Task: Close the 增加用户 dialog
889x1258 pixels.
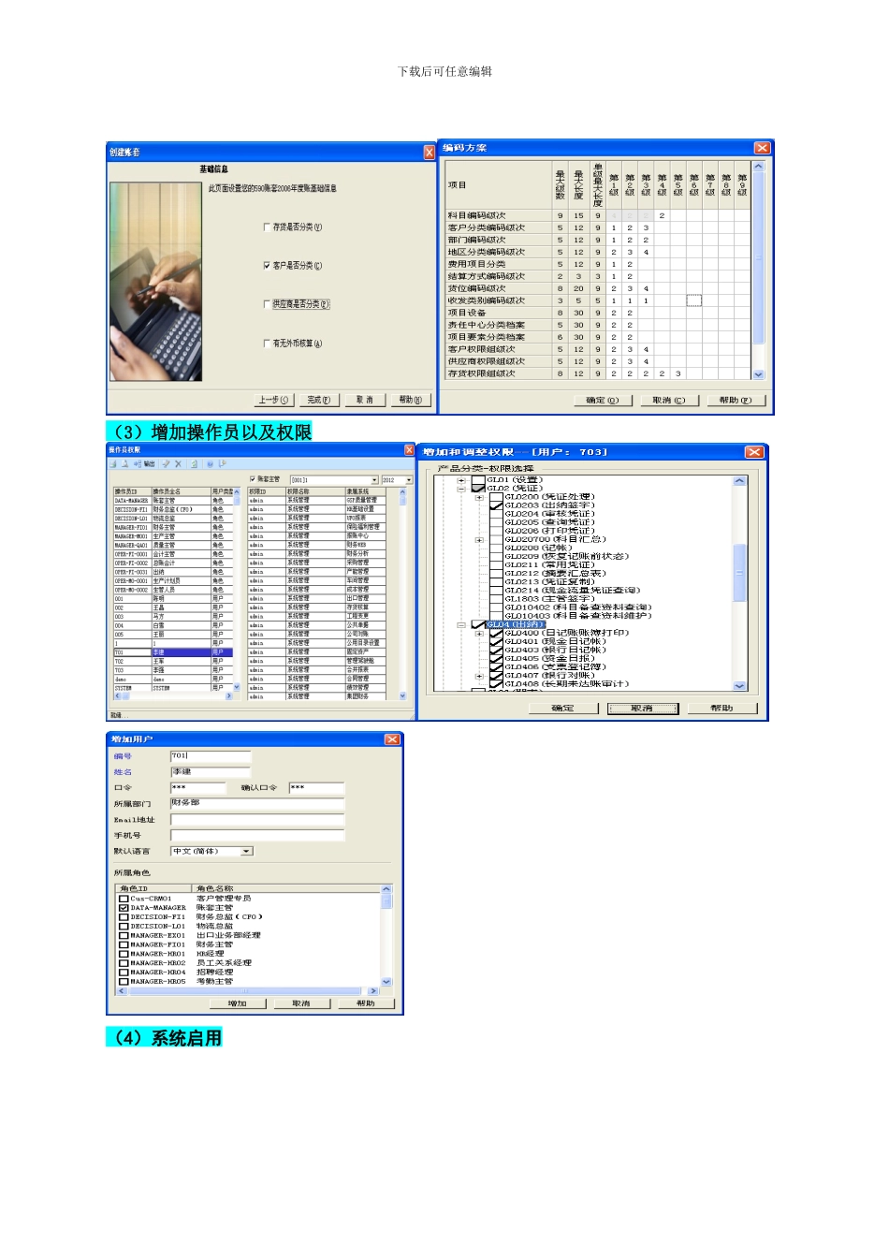Action: pos(392,739)
